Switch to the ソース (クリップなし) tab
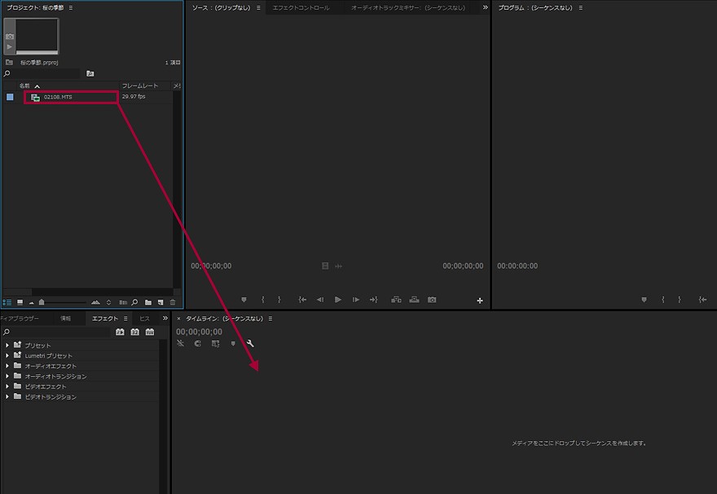 pyautogui.click(x=221, y=8)
